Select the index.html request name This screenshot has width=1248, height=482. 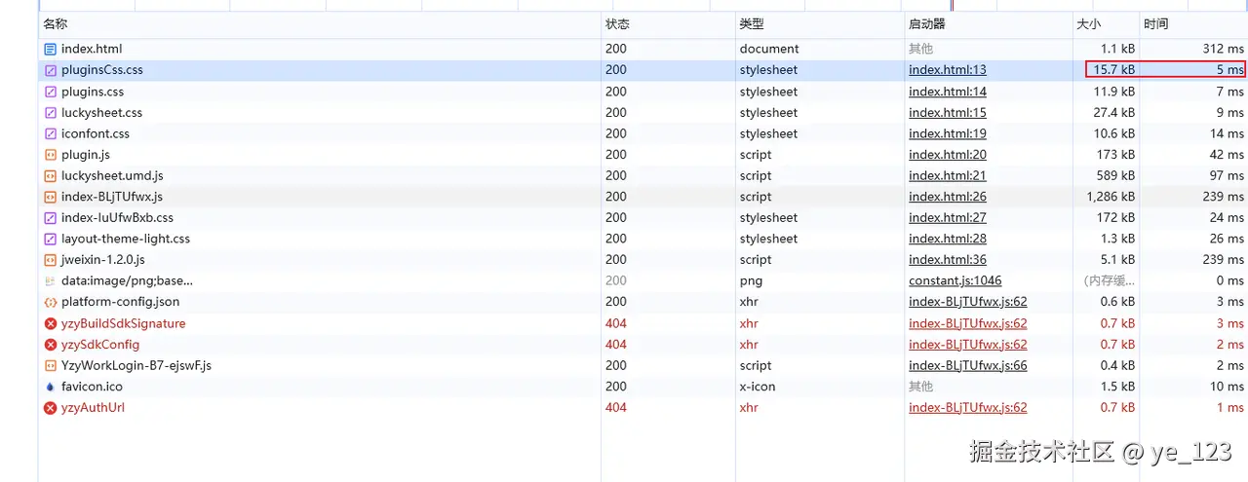(92, 49)
